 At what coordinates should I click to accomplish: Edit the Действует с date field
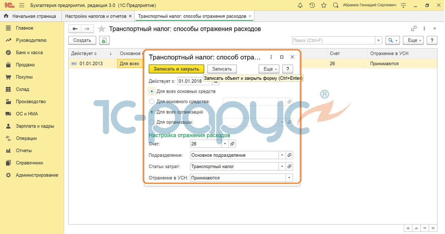(195, 81)
